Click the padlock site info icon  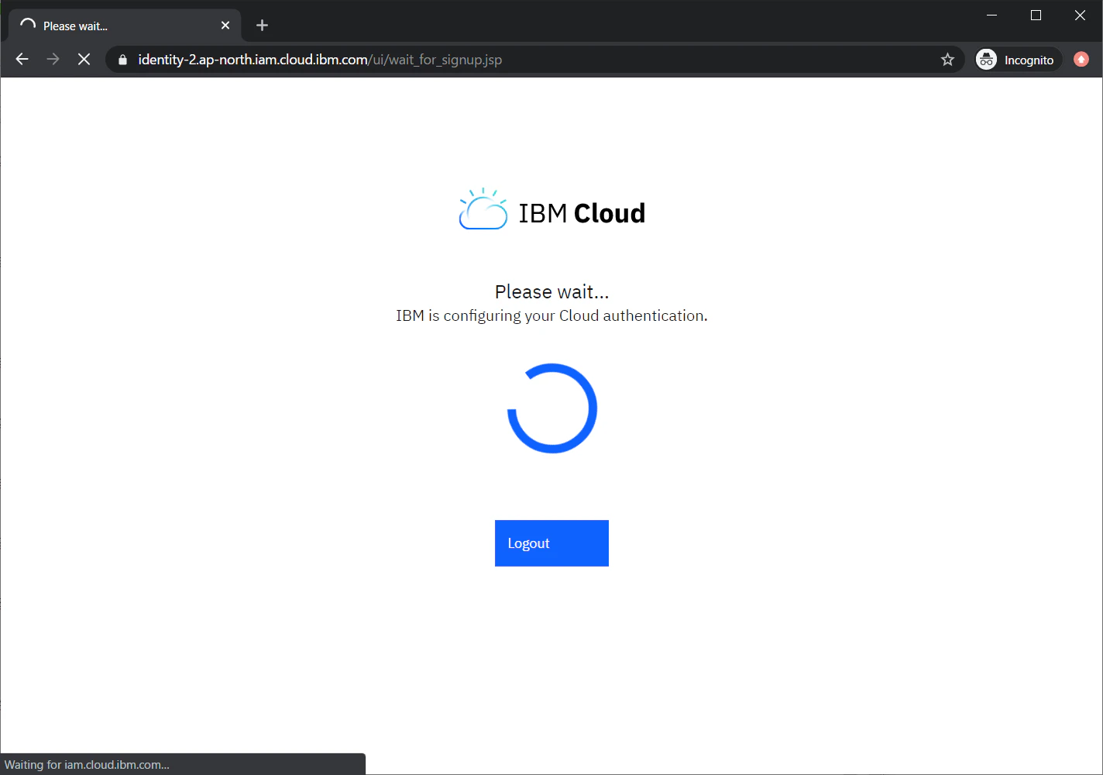pyautogui.click(x=122, y=60)
